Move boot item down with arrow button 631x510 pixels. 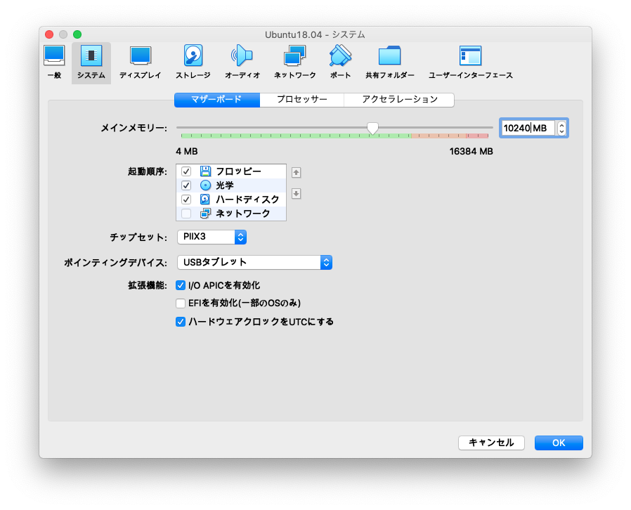pyautogui.click(x=297, y=193)
